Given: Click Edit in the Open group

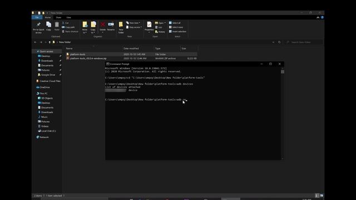Looking at the screenshot, I should point(159,27).
